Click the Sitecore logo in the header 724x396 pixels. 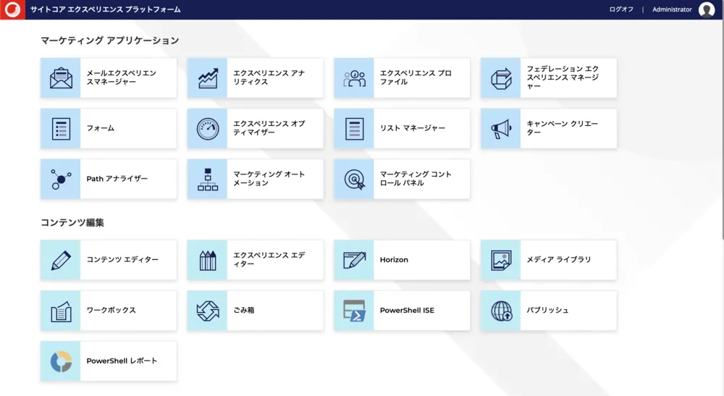click(x=12, y=9)
